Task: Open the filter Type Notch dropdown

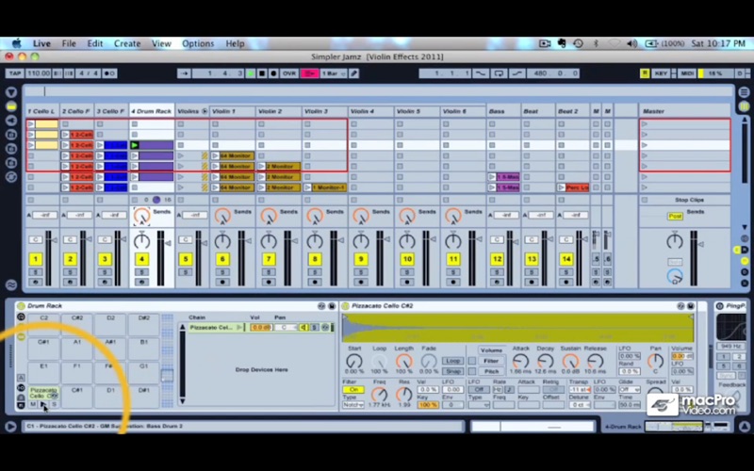Action: (x=353, y=404)
